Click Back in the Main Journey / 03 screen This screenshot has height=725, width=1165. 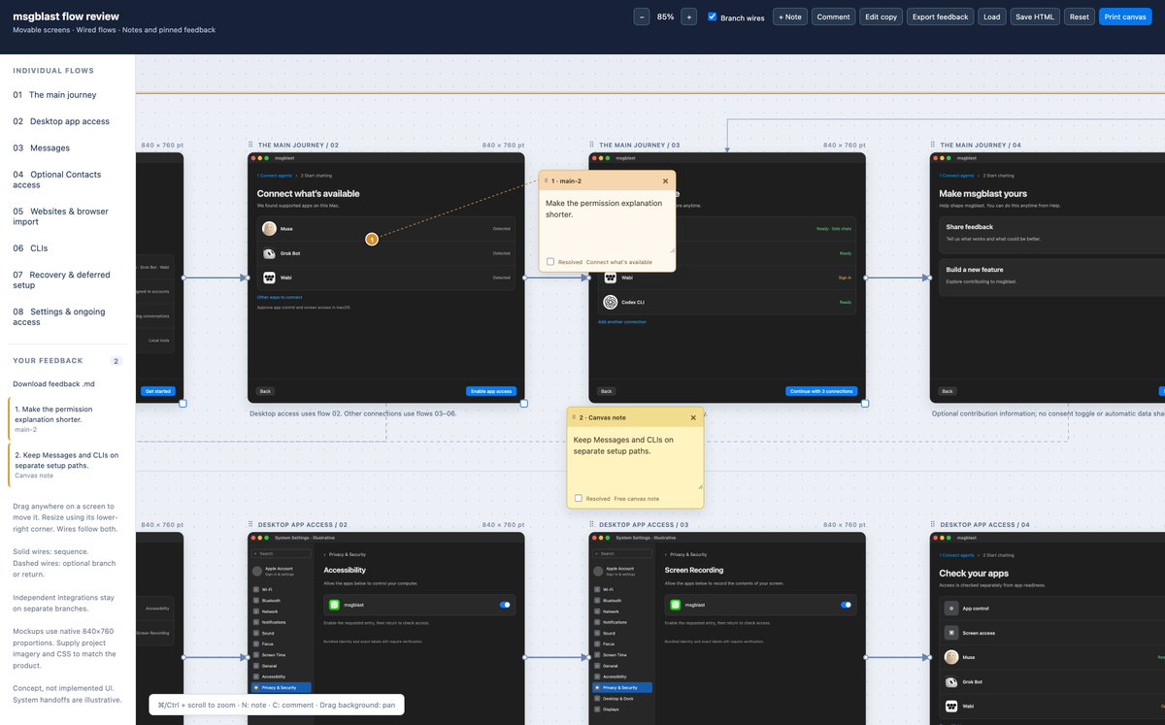pyautogui.click(x=606, y=391)
